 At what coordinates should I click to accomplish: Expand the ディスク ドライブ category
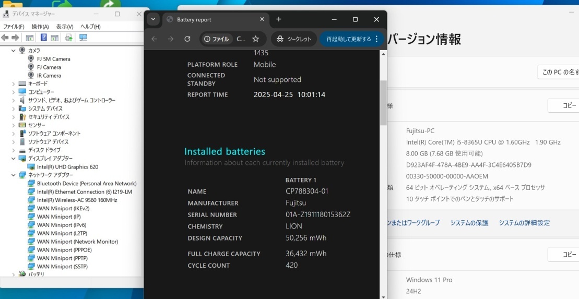14,150
